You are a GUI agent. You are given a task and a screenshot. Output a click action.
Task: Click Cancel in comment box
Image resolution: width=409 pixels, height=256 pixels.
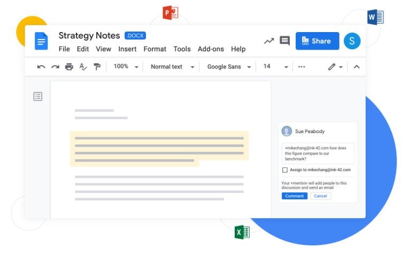click(x=320, y=196)
